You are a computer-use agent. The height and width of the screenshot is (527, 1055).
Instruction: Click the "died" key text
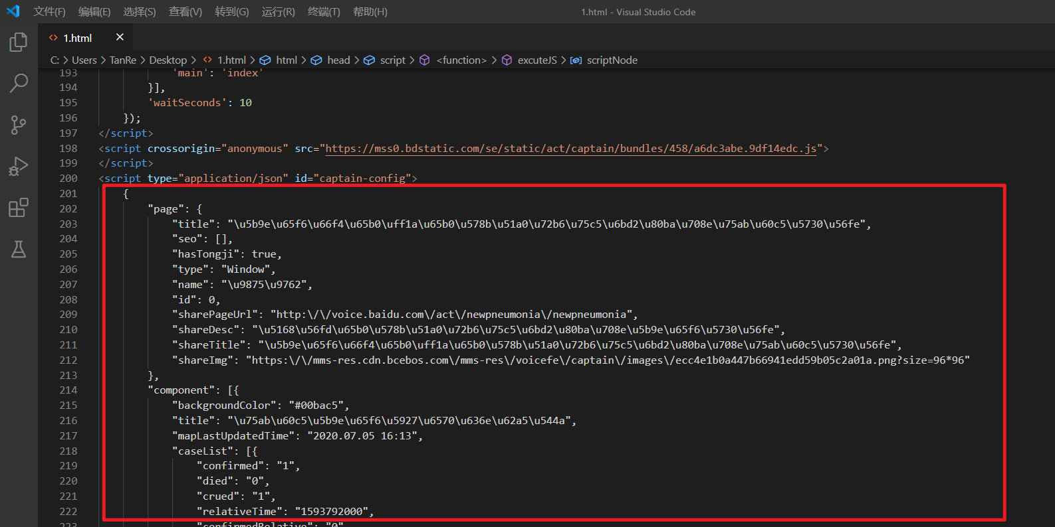click(x=215, y=481)
